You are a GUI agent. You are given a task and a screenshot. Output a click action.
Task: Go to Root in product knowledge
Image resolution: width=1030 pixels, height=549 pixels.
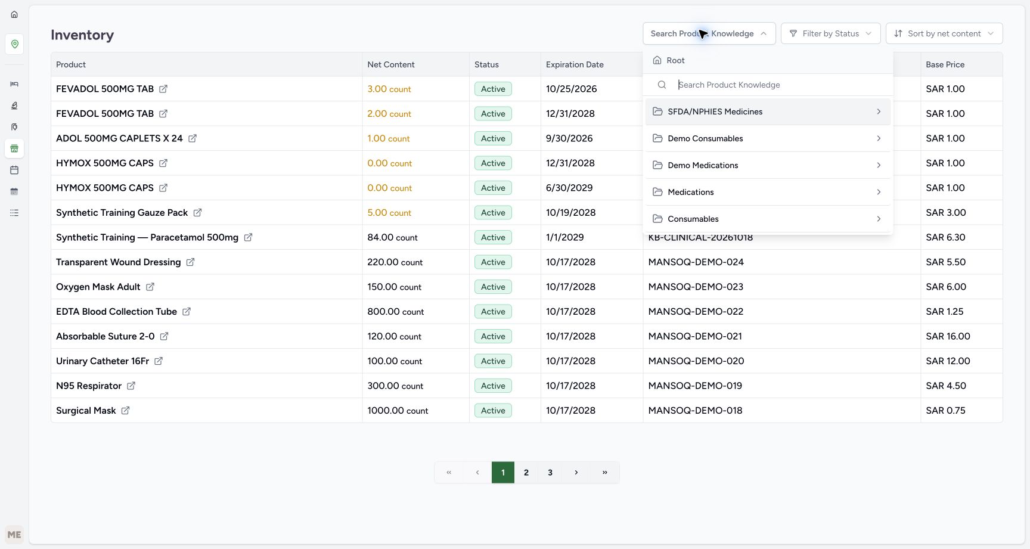click(x=669, y=60)
